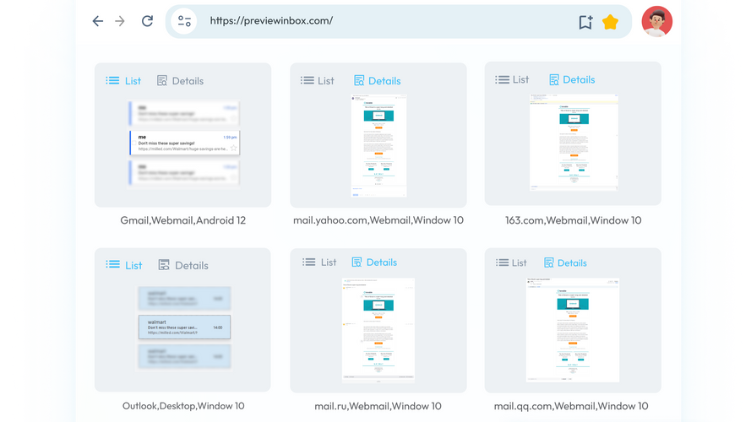Viewport: 751px width, 422px height.
Task: Select List tab on mail.yahoo.com card
Action: pyautogui.click(x=318, y=81)
